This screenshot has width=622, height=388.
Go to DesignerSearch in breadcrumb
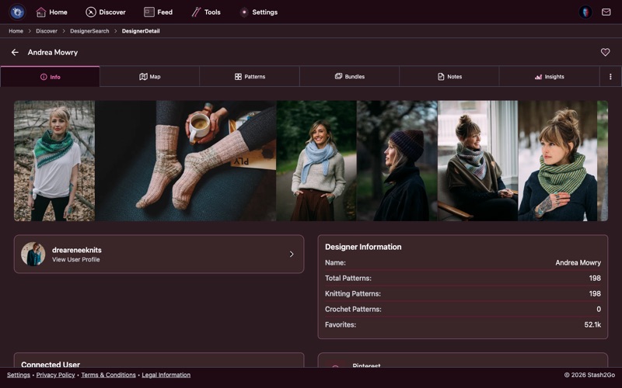[x=89, y=31]
